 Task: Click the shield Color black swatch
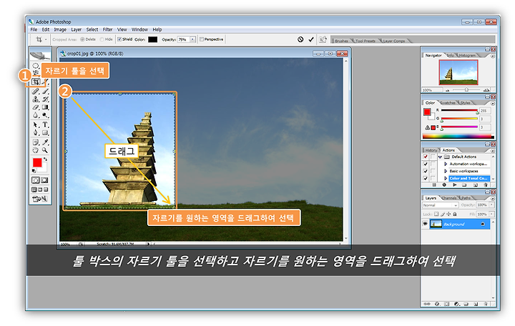[153, 39]
